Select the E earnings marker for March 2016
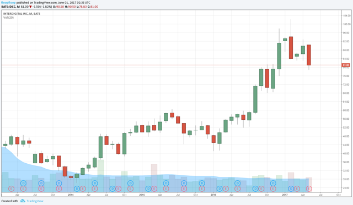 (226, 189)
